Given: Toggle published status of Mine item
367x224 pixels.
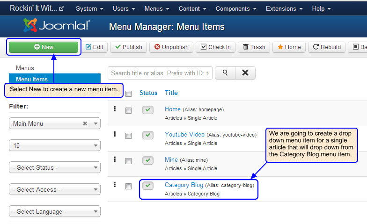Looking at the screenshot, I should (x=148, y=160).
